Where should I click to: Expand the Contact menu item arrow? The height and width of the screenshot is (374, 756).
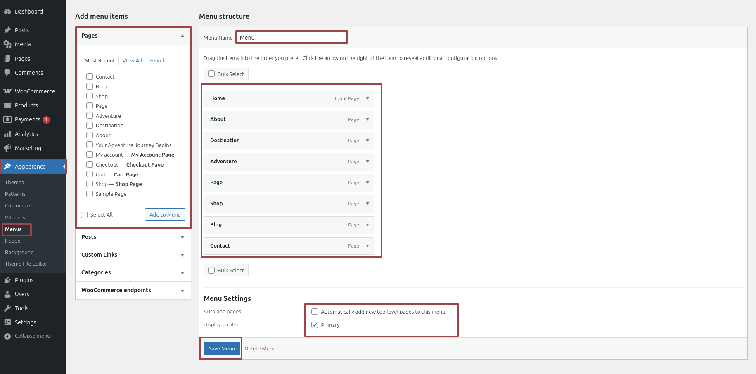coord(367,246)
